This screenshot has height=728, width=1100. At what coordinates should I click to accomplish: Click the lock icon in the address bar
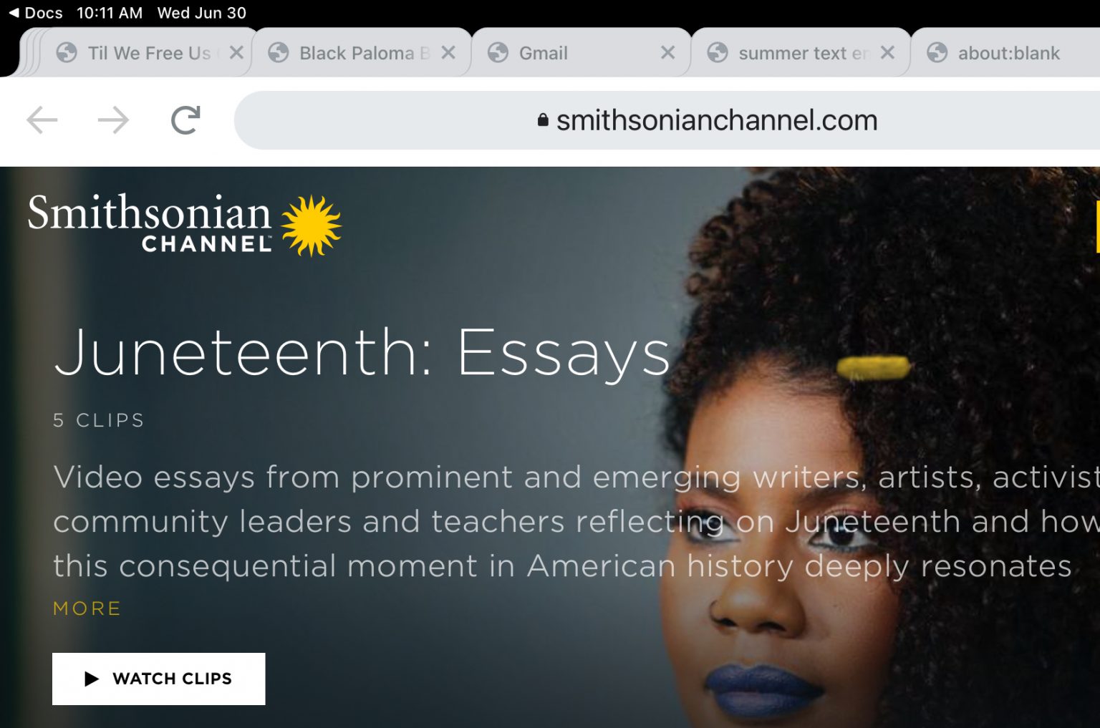(x=543, y=120)
